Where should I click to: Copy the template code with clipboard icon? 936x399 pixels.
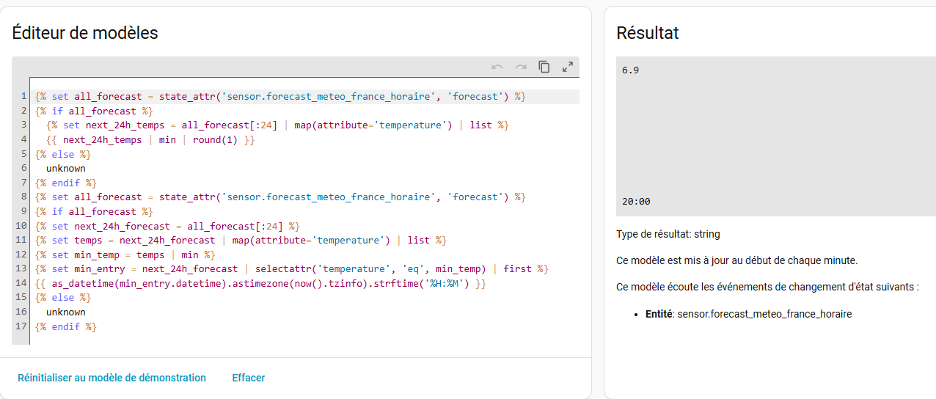544,67
